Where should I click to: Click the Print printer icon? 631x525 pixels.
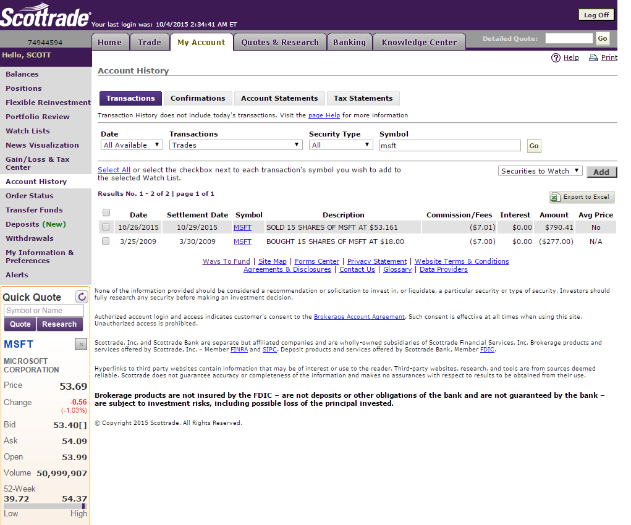[x=593, y=58]
